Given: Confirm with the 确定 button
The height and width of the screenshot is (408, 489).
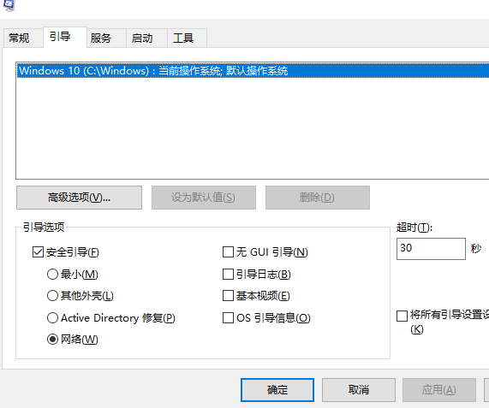Looking at the screenshot, I should click(x=277, y=390).
